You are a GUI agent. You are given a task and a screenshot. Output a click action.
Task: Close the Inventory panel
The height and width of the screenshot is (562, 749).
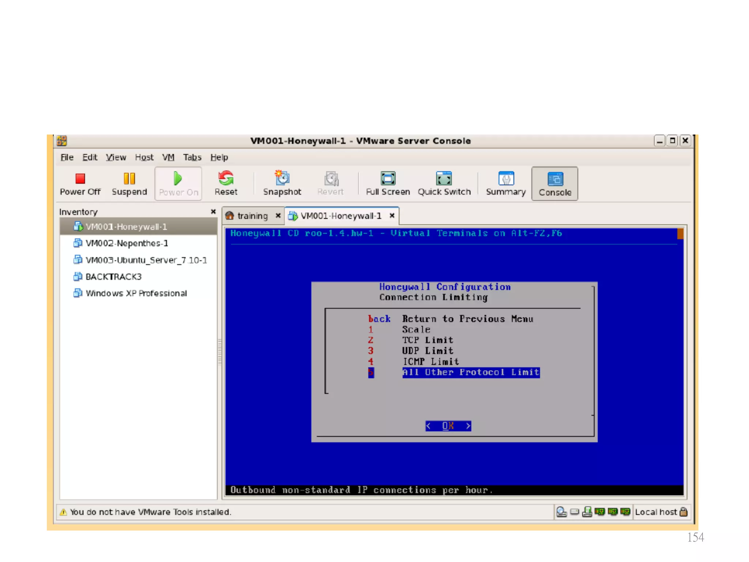point(213,211)
